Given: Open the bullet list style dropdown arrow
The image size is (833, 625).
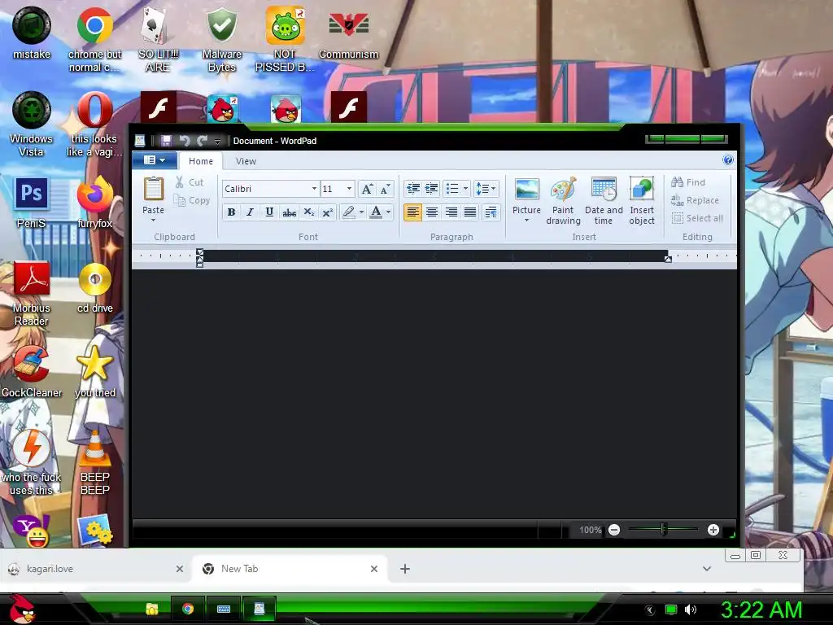Looking at the screenshot, I should click(465, 189).
